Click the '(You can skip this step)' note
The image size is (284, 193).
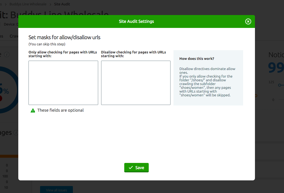coord(47,44)
